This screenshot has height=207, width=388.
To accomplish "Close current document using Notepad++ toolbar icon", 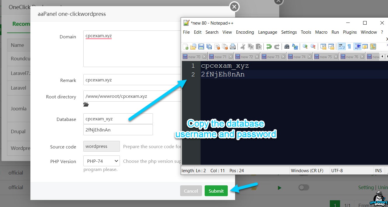I will click(217, 47).
